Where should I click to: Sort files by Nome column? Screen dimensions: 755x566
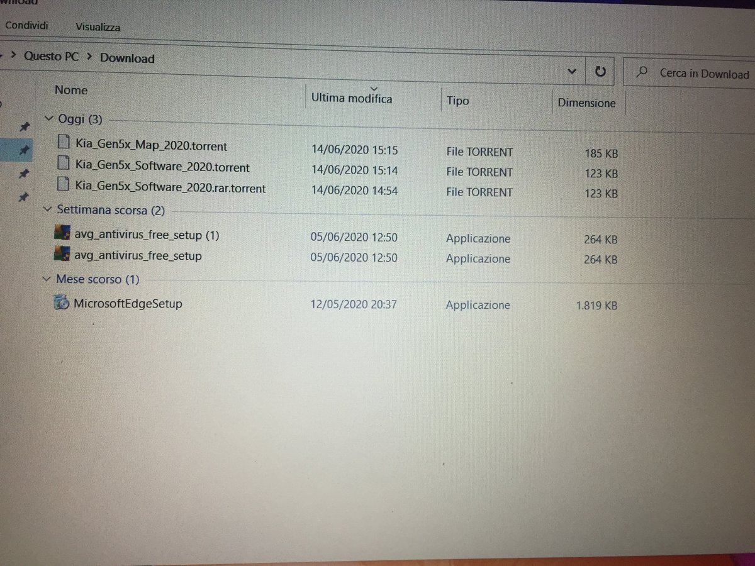(x=71, y=90)
